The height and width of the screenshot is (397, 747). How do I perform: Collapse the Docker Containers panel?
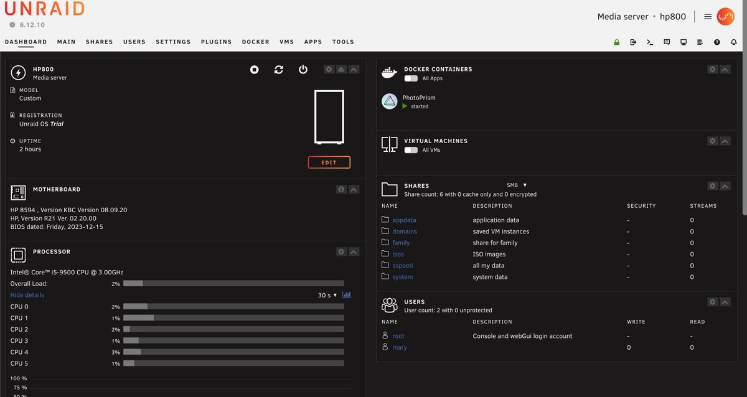[x=725, y=69]
